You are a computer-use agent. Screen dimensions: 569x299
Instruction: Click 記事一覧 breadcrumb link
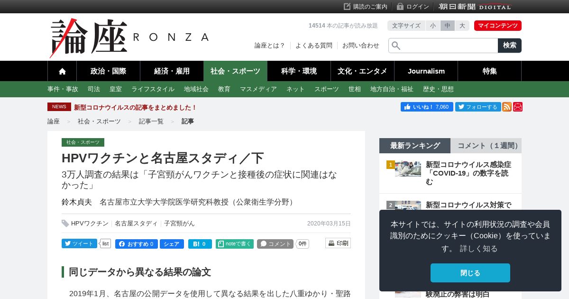[151, 121]
